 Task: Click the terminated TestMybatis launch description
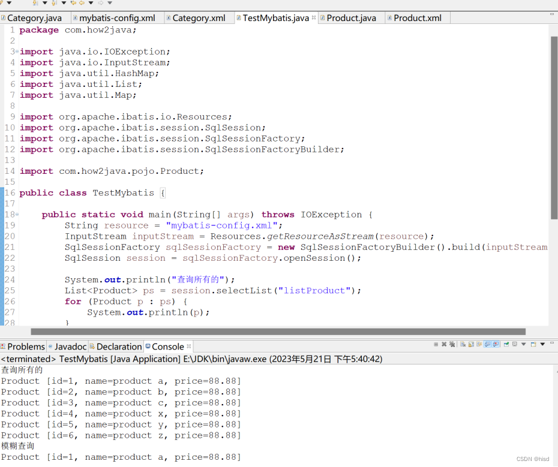[191, 359]
